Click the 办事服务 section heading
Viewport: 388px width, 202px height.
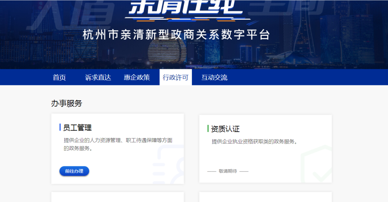pos(66,103)
